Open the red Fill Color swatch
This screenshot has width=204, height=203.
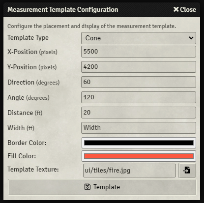(x=139, y=156)
